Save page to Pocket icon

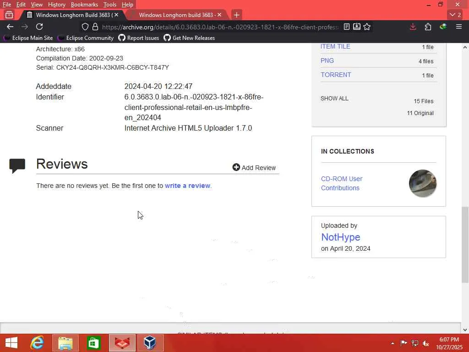click(357, 27)
